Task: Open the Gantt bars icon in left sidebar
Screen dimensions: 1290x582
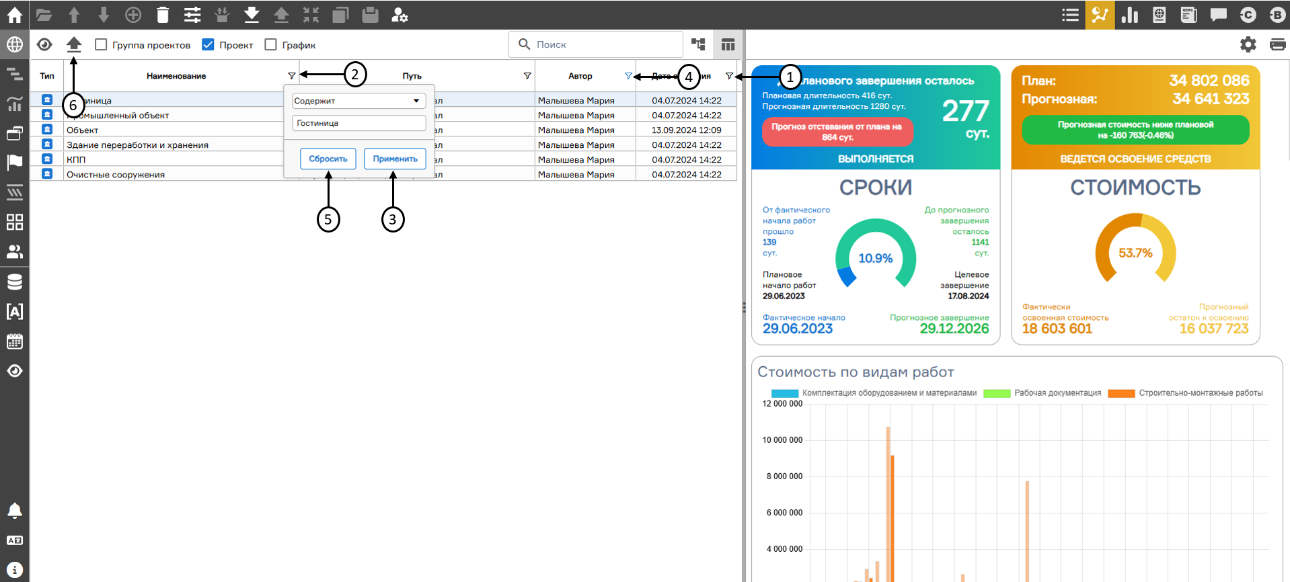Action: tap(14, 74)
